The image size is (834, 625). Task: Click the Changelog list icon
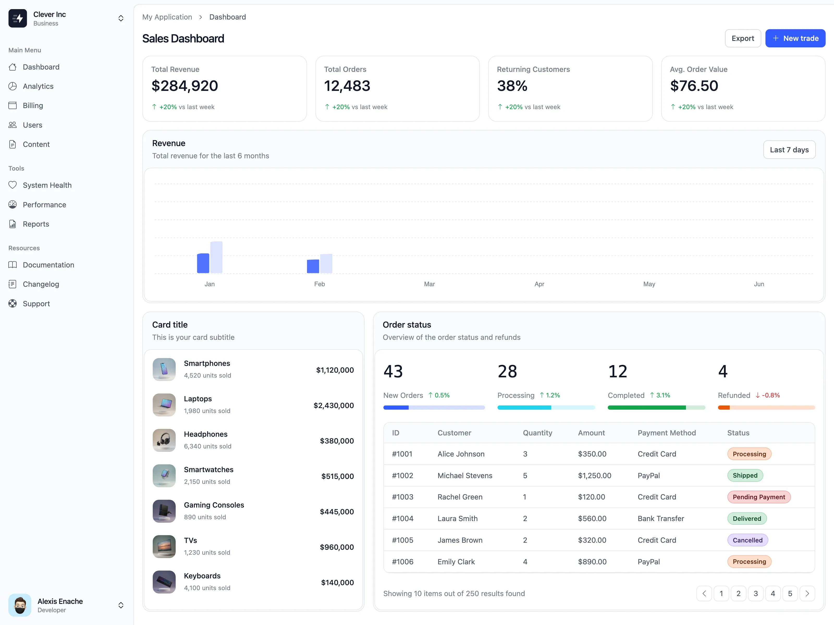(13, 284)
